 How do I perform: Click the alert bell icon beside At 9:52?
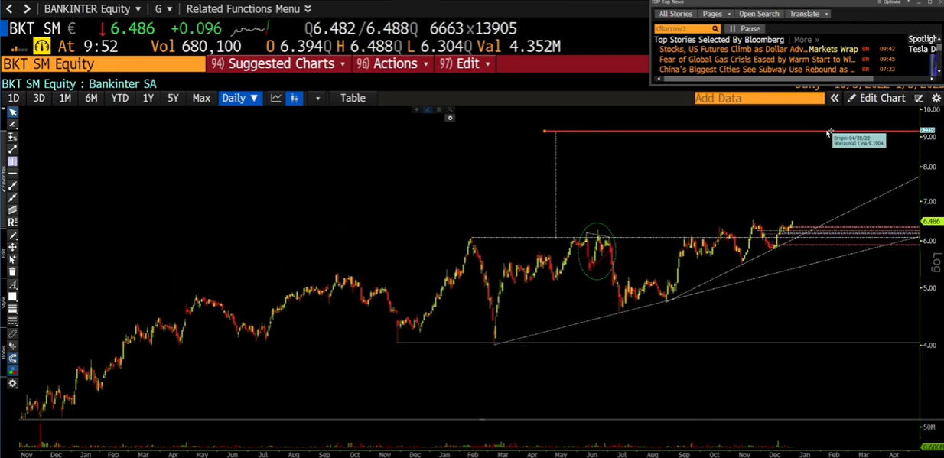pyautogui.click(x=41, y=47)
